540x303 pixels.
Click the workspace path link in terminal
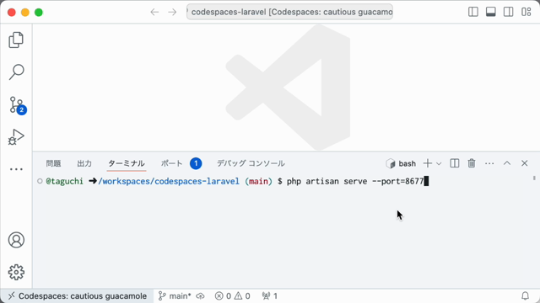click(x=169, y=182)
